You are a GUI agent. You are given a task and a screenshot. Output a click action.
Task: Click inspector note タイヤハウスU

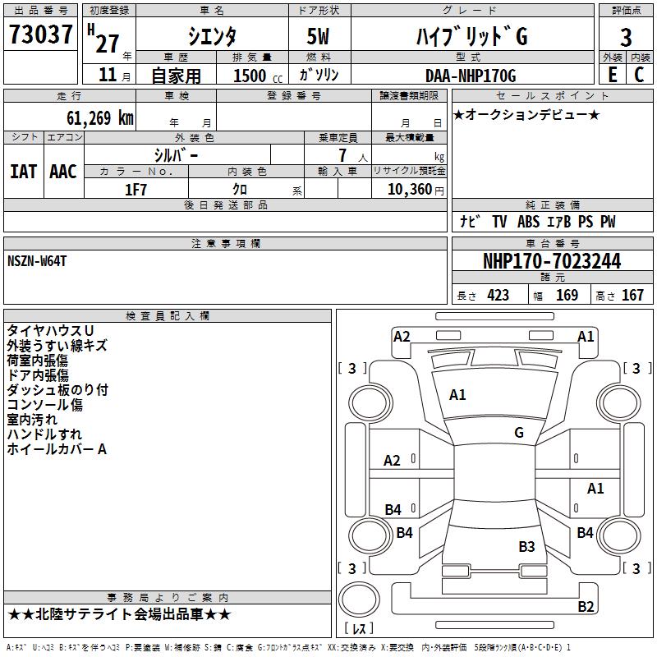pos(50,331)
